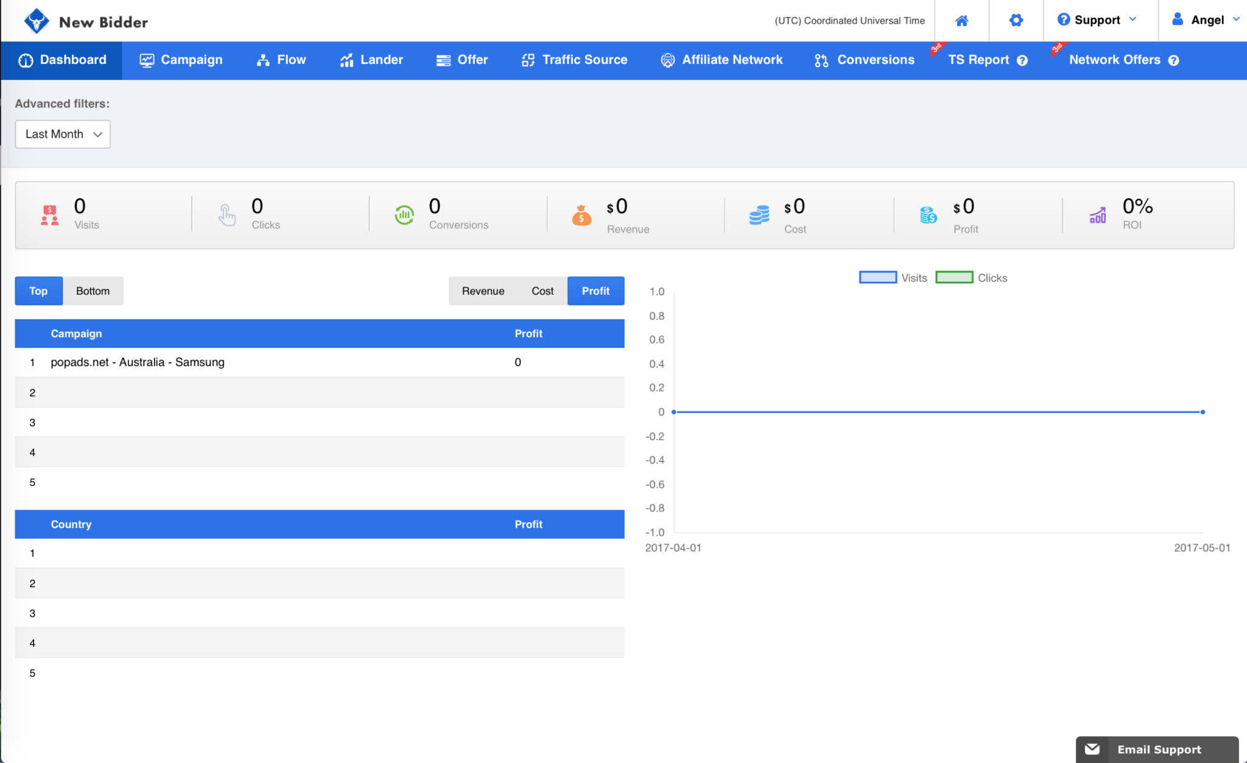Click the ROI growth chart icon
The image size is (1247, 763).
pos(1097,215)
